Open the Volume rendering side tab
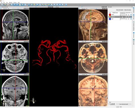This screenshot has width=135, height=108. tap(134, 26)
